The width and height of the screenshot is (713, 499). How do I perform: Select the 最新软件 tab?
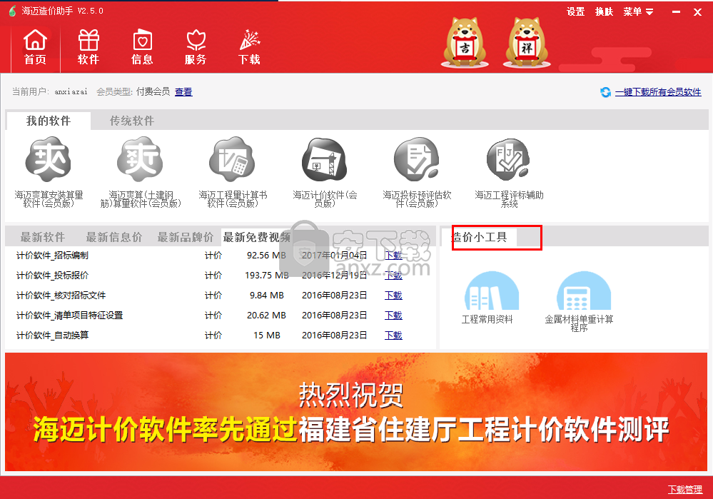click(x=43, y=237)
